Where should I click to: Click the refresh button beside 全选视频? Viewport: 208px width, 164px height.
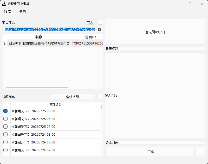tap(100, 97)
